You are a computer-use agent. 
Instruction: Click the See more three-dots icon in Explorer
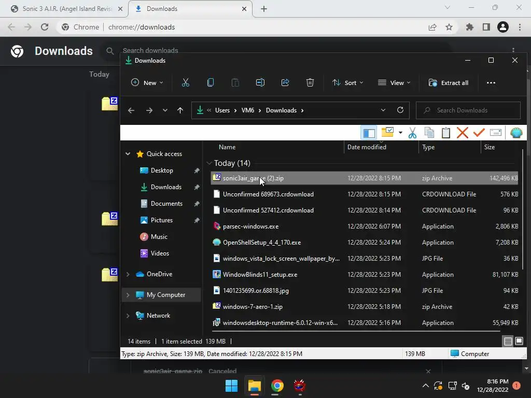coord(491,82)
